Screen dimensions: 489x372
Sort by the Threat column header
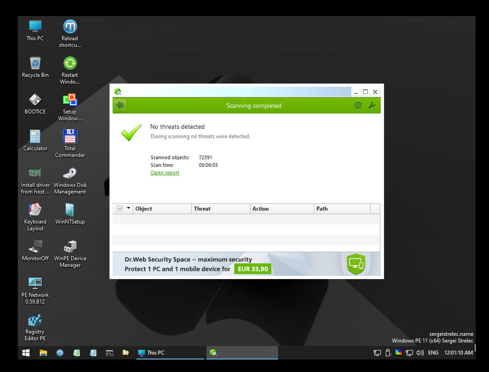tap(220, 209)
